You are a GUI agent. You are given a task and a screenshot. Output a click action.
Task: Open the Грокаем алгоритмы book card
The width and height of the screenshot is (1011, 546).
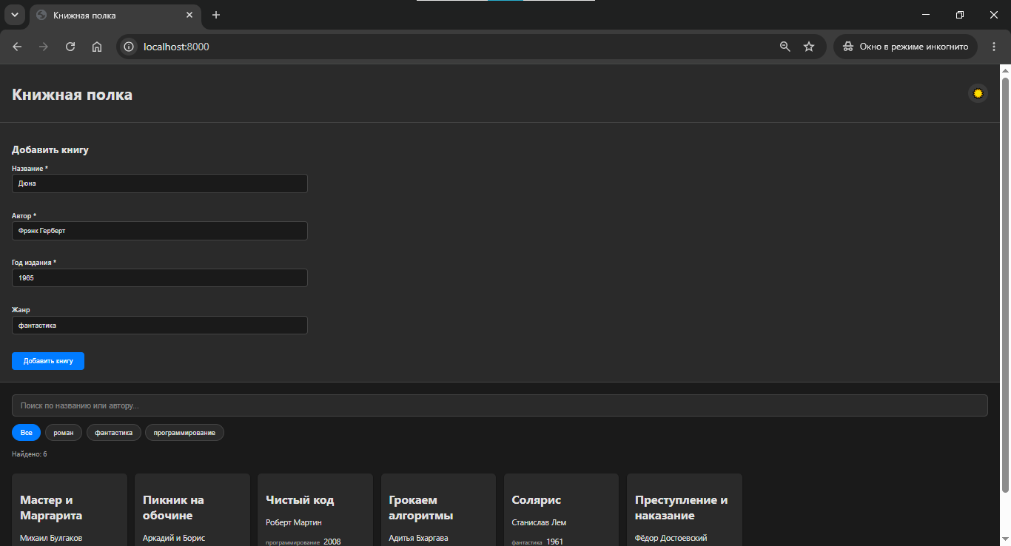[438, 510]
